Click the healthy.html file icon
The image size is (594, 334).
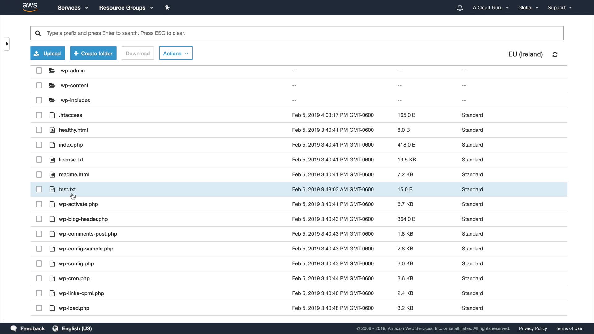point(52,130)
